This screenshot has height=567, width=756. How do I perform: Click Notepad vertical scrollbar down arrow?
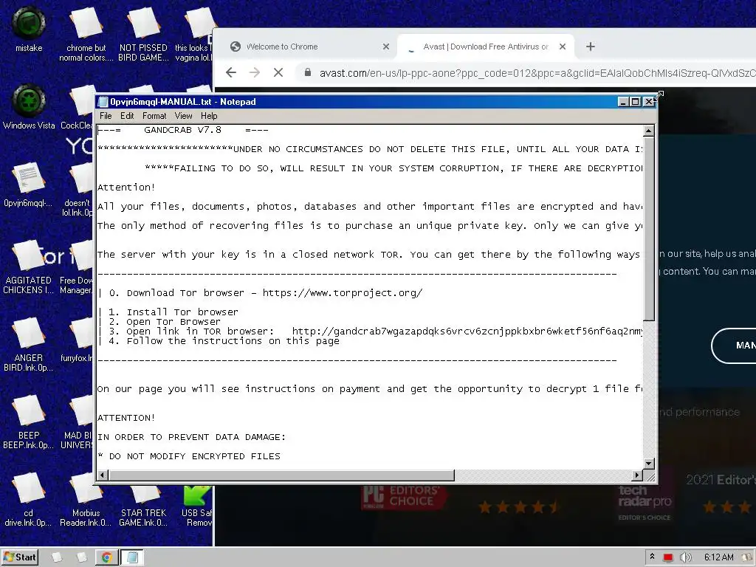pyautogui.click(x=648, y=464)
